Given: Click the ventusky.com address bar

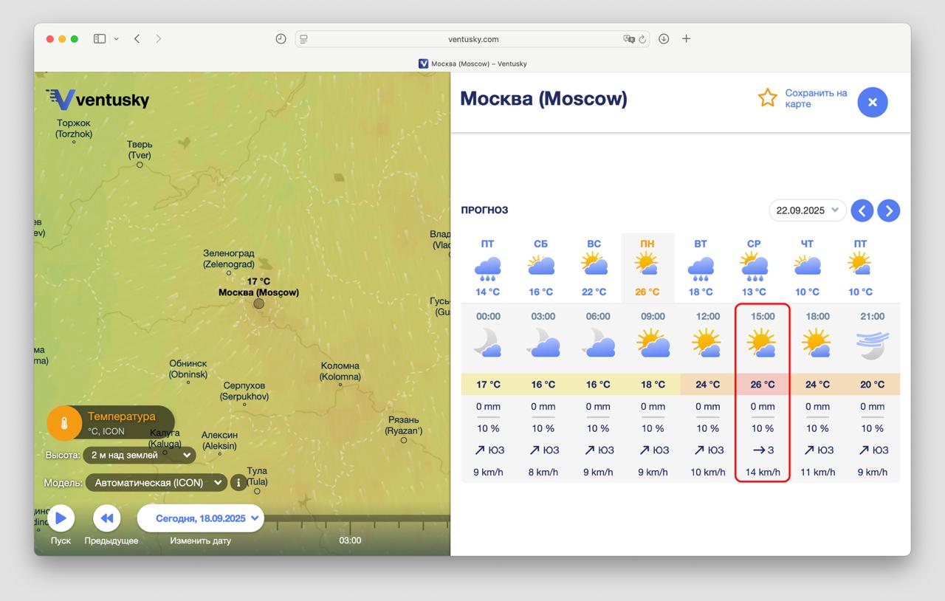Looking at the screenshot, I should (x=472, y=39).
